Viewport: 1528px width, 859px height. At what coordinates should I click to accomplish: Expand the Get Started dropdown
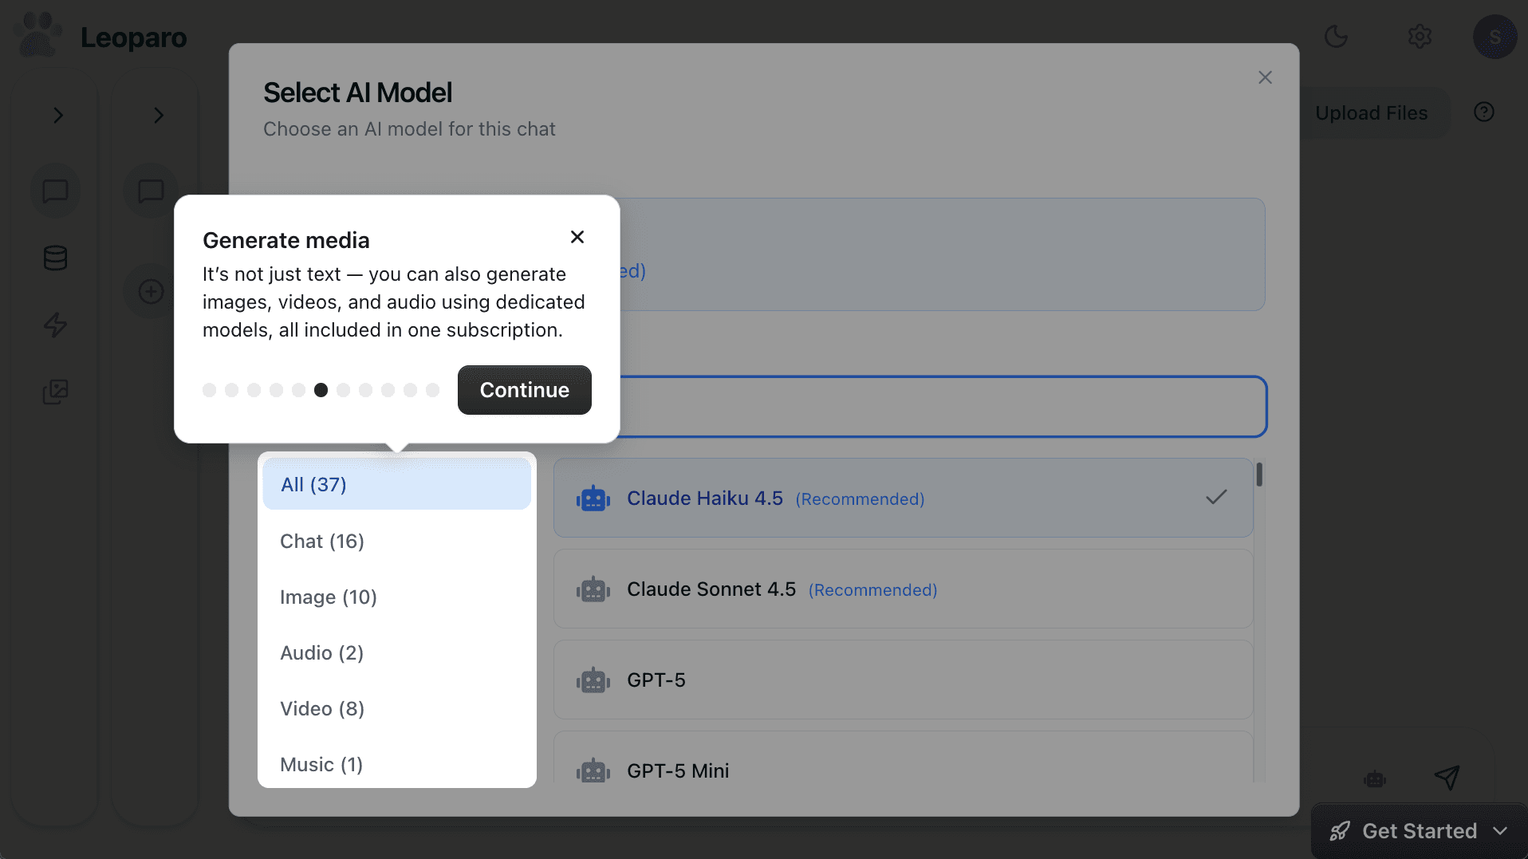pyautogui.click(x=1500, y=831)
